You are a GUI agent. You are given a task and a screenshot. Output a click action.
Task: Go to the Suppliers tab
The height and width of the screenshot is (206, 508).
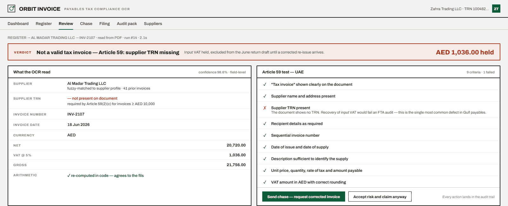point(153,24)
